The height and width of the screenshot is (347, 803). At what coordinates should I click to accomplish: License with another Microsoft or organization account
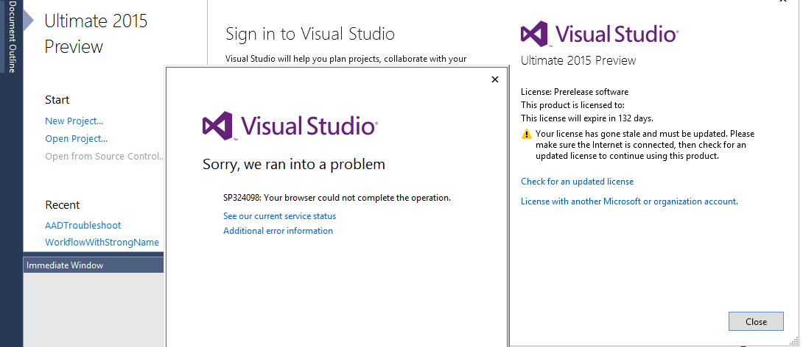pos(629,201)
